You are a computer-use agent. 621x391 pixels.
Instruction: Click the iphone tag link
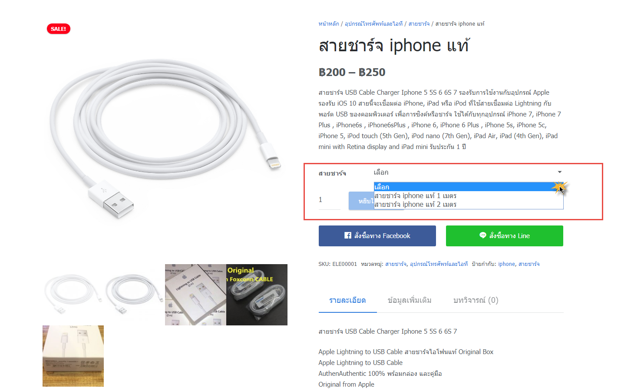click(506, 264)
